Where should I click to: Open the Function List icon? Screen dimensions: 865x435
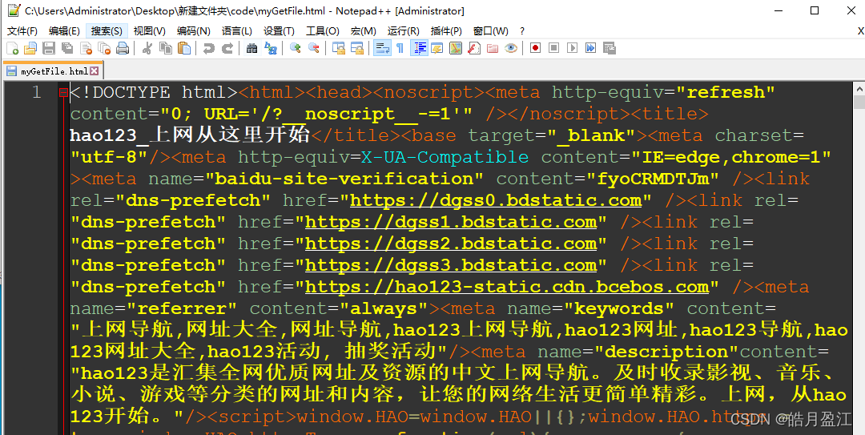tap(474, 49)
